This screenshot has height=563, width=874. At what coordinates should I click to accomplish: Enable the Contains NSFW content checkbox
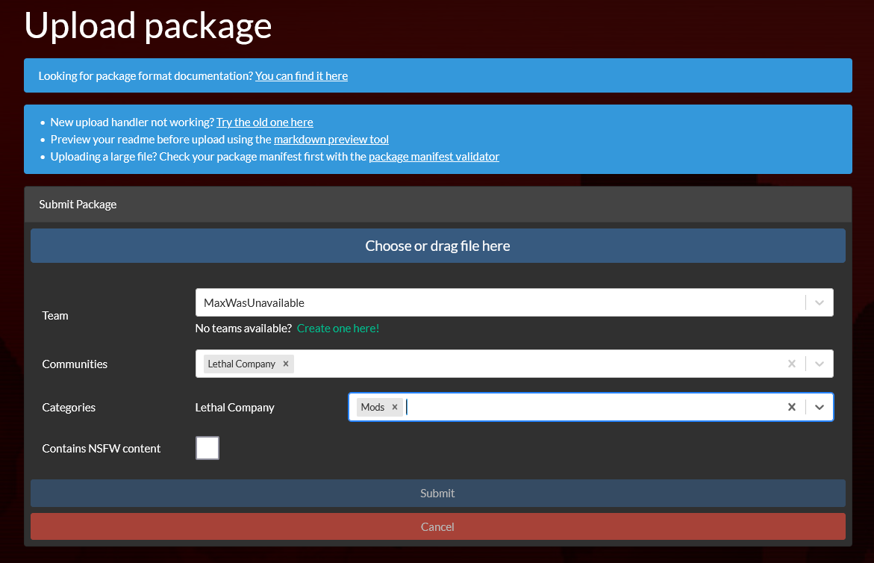pyautogui.click(x=207, y=447)
